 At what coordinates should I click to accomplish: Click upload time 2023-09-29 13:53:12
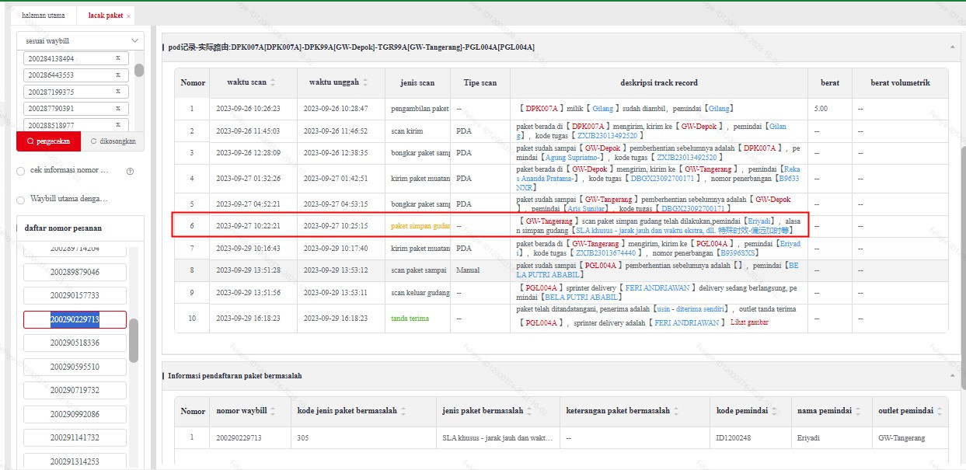[x=336, y=270]
